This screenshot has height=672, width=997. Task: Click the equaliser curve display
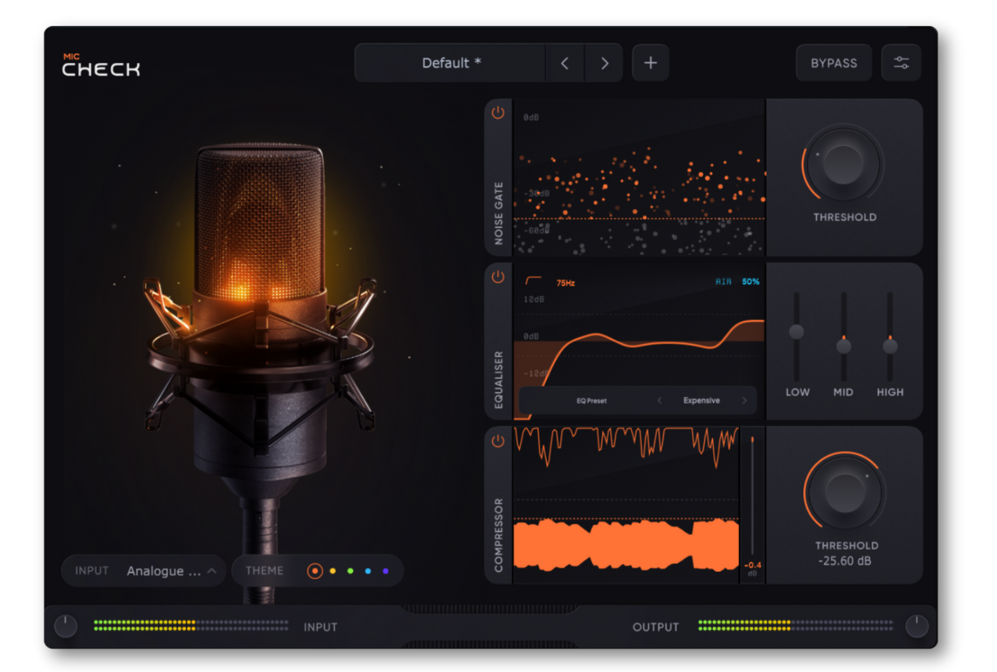tap(639, 341)
